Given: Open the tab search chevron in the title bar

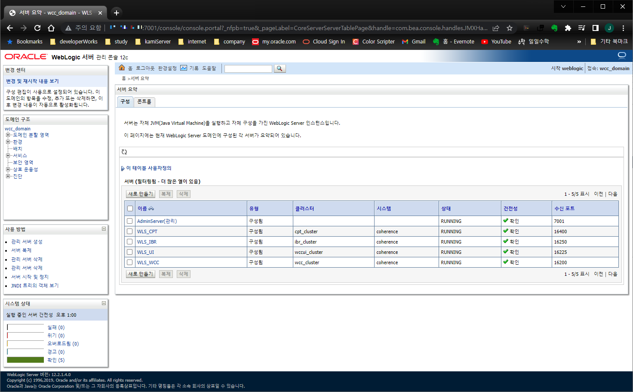Looking at the screenshot, I should pyautogui.click(x=563, y=6).
